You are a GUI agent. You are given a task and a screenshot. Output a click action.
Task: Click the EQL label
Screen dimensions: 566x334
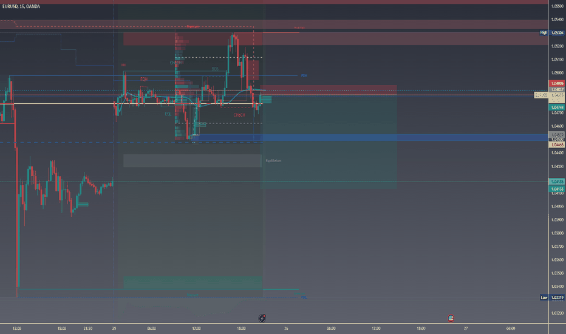click(168, 114)
